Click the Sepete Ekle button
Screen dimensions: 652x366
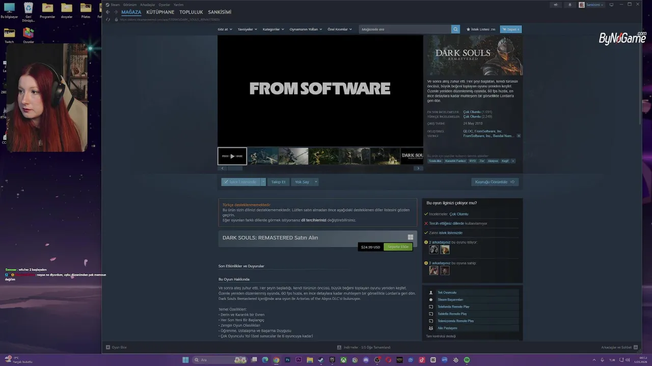click(398, 247)
